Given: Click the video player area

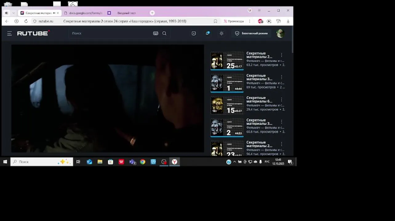Looking at the screenshot, I should click(108, 99).
